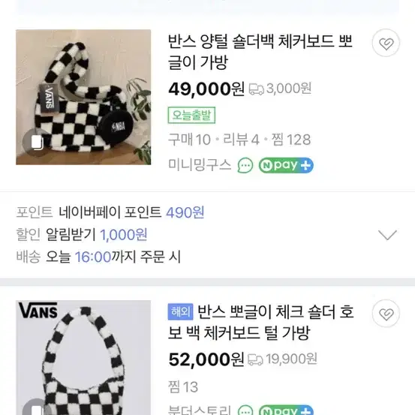This screenshot has height=415, width=415.
Task: Open checkerboard Vans bag photo with NBA pouch
Action: pyautogui.click(x=83, y=97)
